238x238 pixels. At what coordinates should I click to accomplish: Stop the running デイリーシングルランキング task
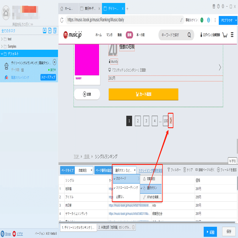(54, 62)
